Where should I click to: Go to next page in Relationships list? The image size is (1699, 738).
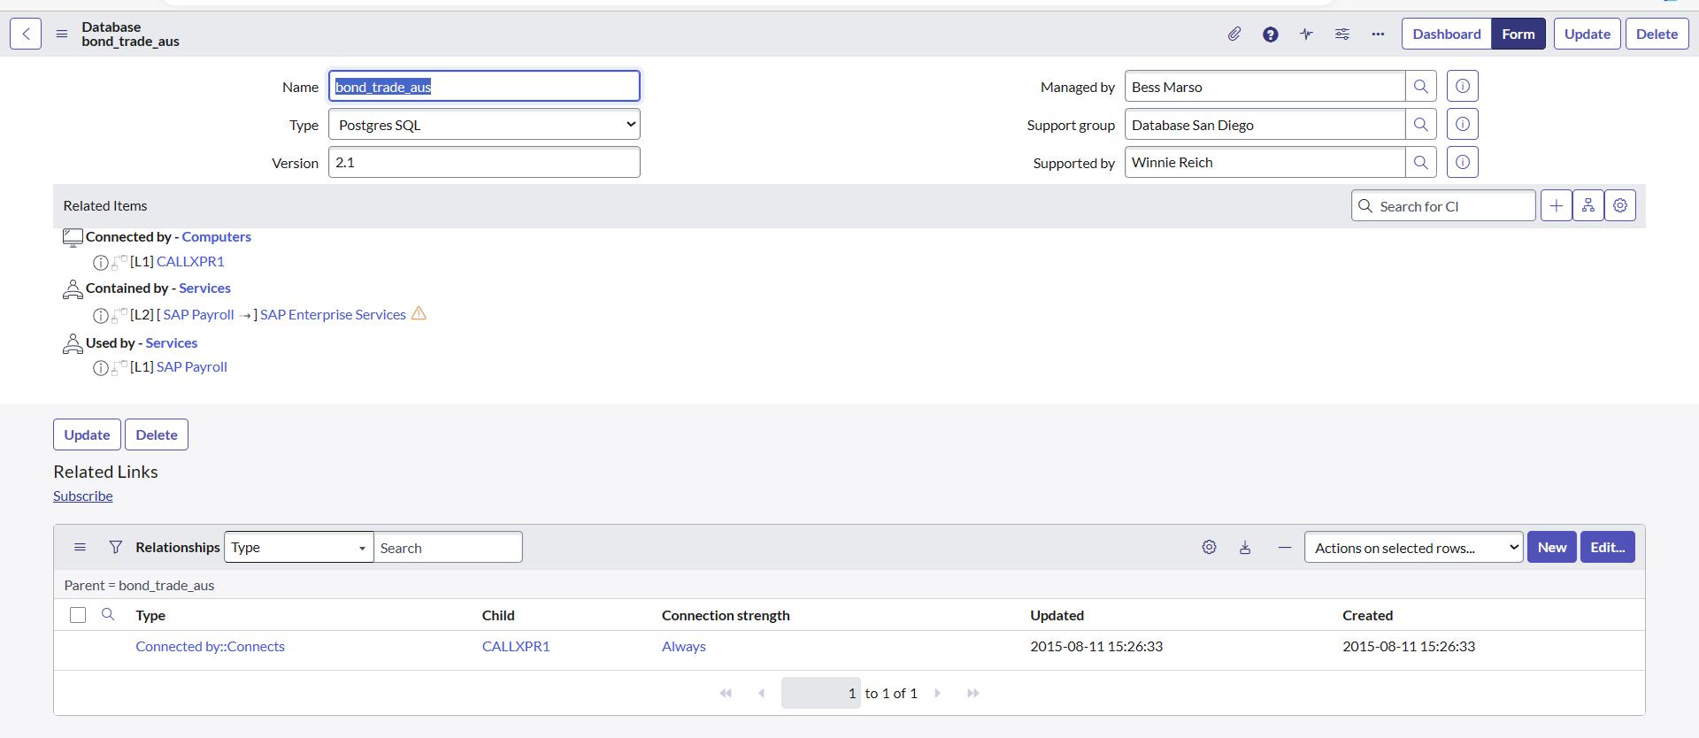click(938, 693)
